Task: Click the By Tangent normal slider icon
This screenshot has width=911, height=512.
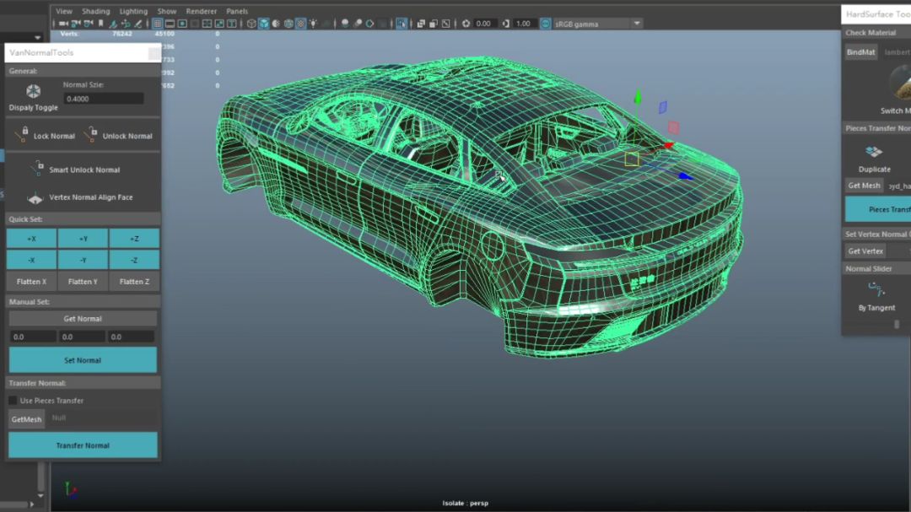Action: (876, 290)
